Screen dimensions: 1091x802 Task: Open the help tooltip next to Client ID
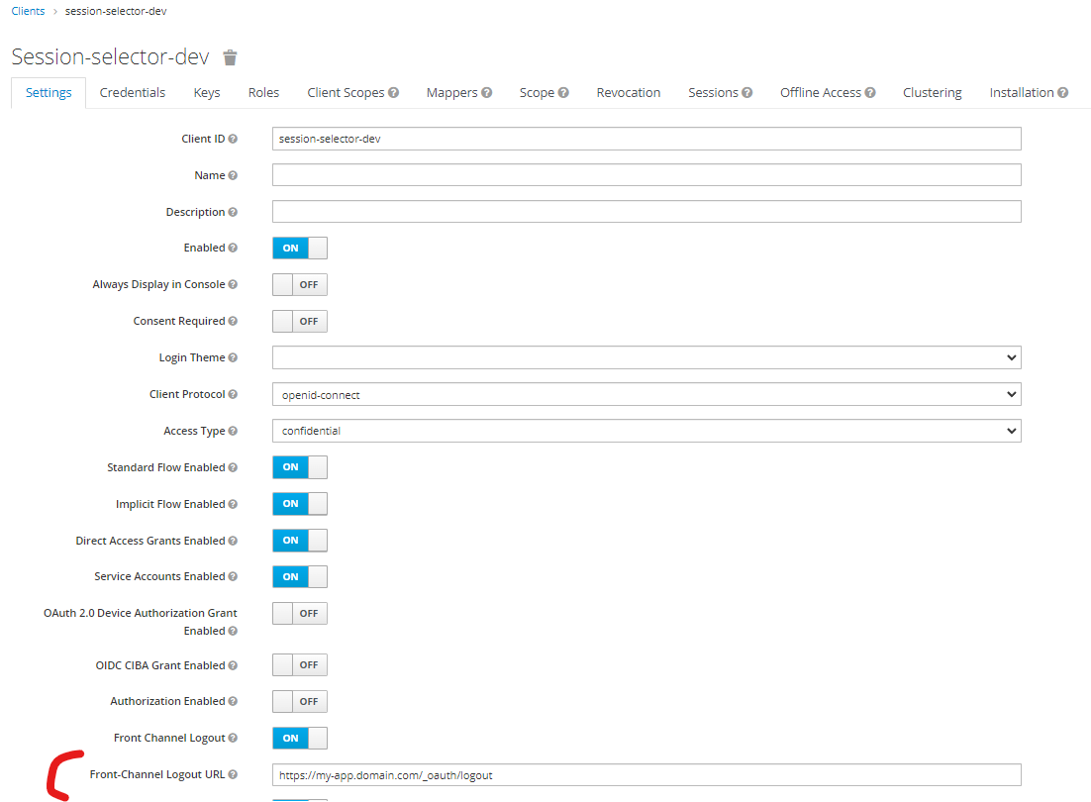point(235,139)
